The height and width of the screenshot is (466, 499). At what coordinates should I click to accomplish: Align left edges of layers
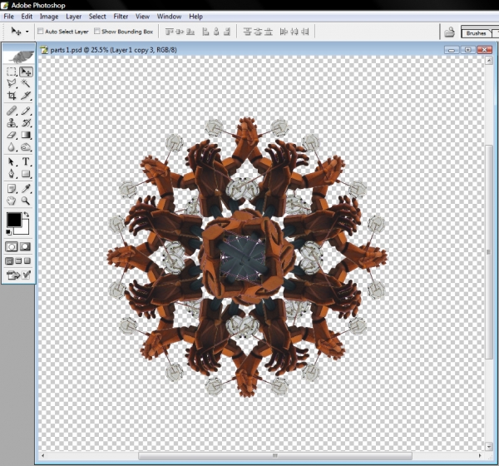[205, 32]
